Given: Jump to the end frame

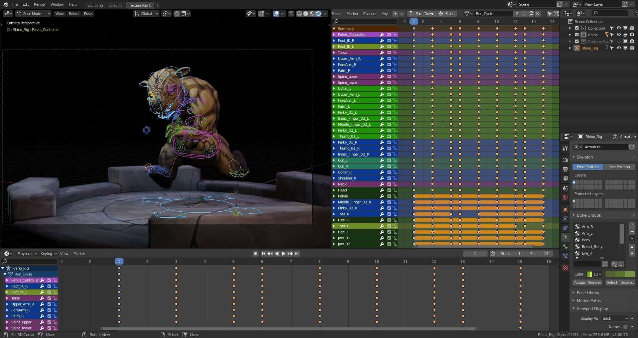Looking at the screenshot, I should (297, 254).
